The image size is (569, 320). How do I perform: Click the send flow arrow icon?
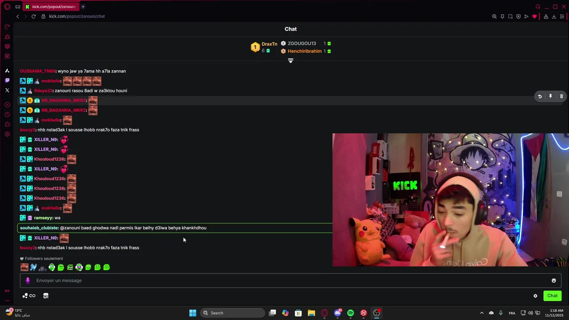click(526, 16)
